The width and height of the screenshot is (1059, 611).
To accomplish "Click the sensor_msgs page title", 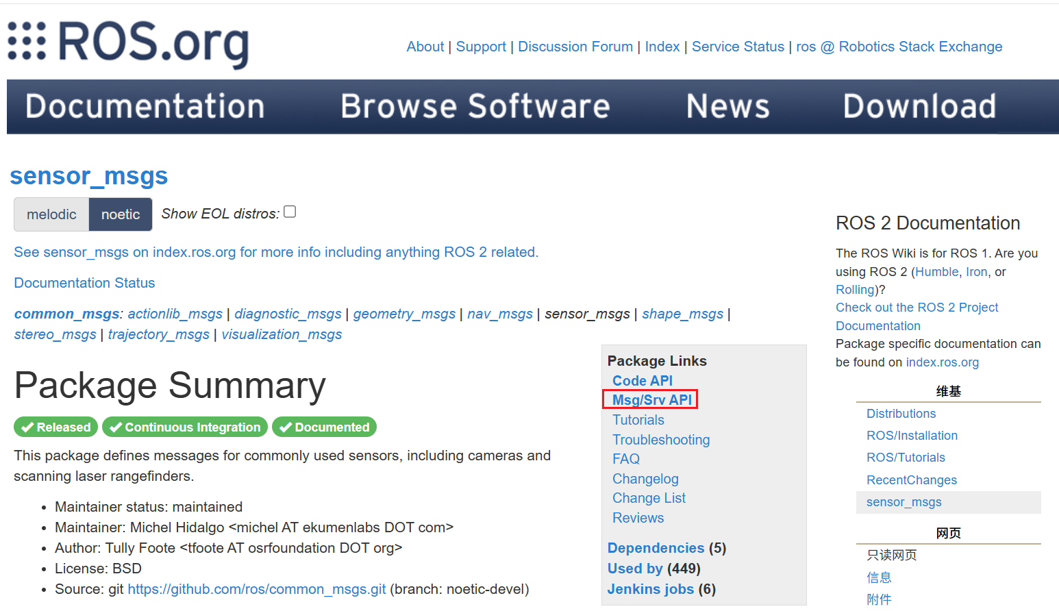I will coord(89,176).
